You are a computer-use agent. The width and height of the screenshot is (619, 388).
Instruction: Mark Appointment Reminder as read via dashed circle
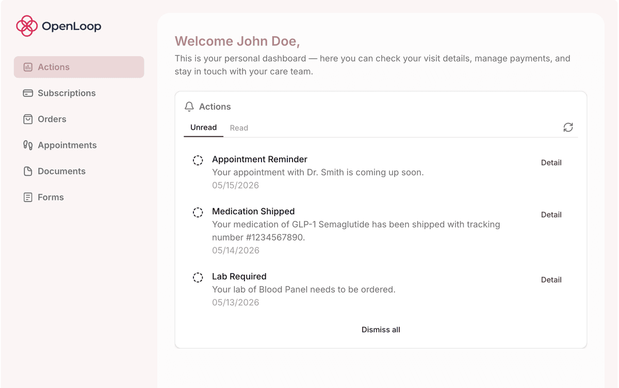coord(198,160)
